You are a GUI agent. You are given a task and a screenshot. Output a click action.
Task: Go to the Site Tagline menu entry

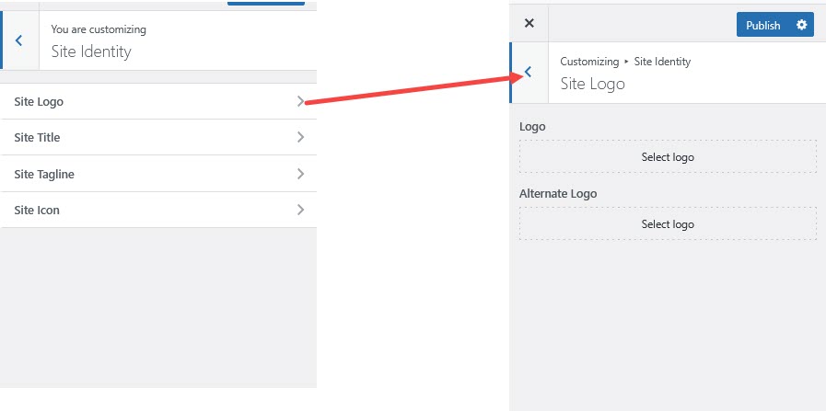tap(44, 174)
